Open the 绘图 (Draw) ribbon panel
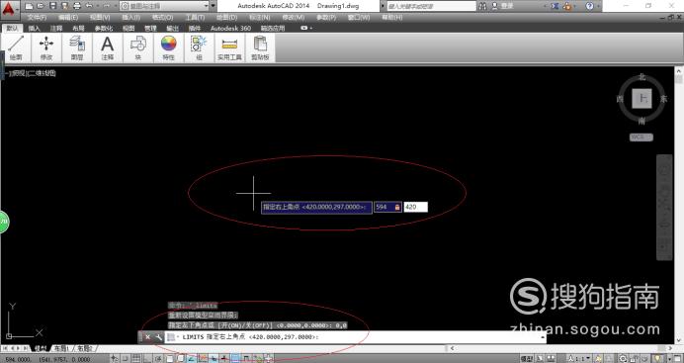 coord(16,47)
